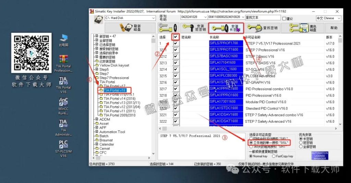Open the 0420241028 serial number dropdown

tap(205, 17)
